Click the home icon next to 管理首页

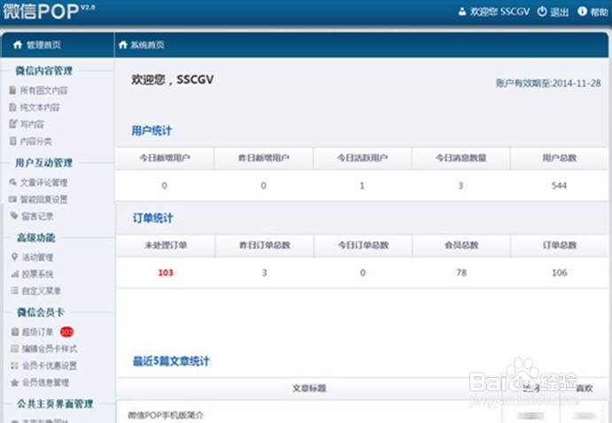pos(18,45)
